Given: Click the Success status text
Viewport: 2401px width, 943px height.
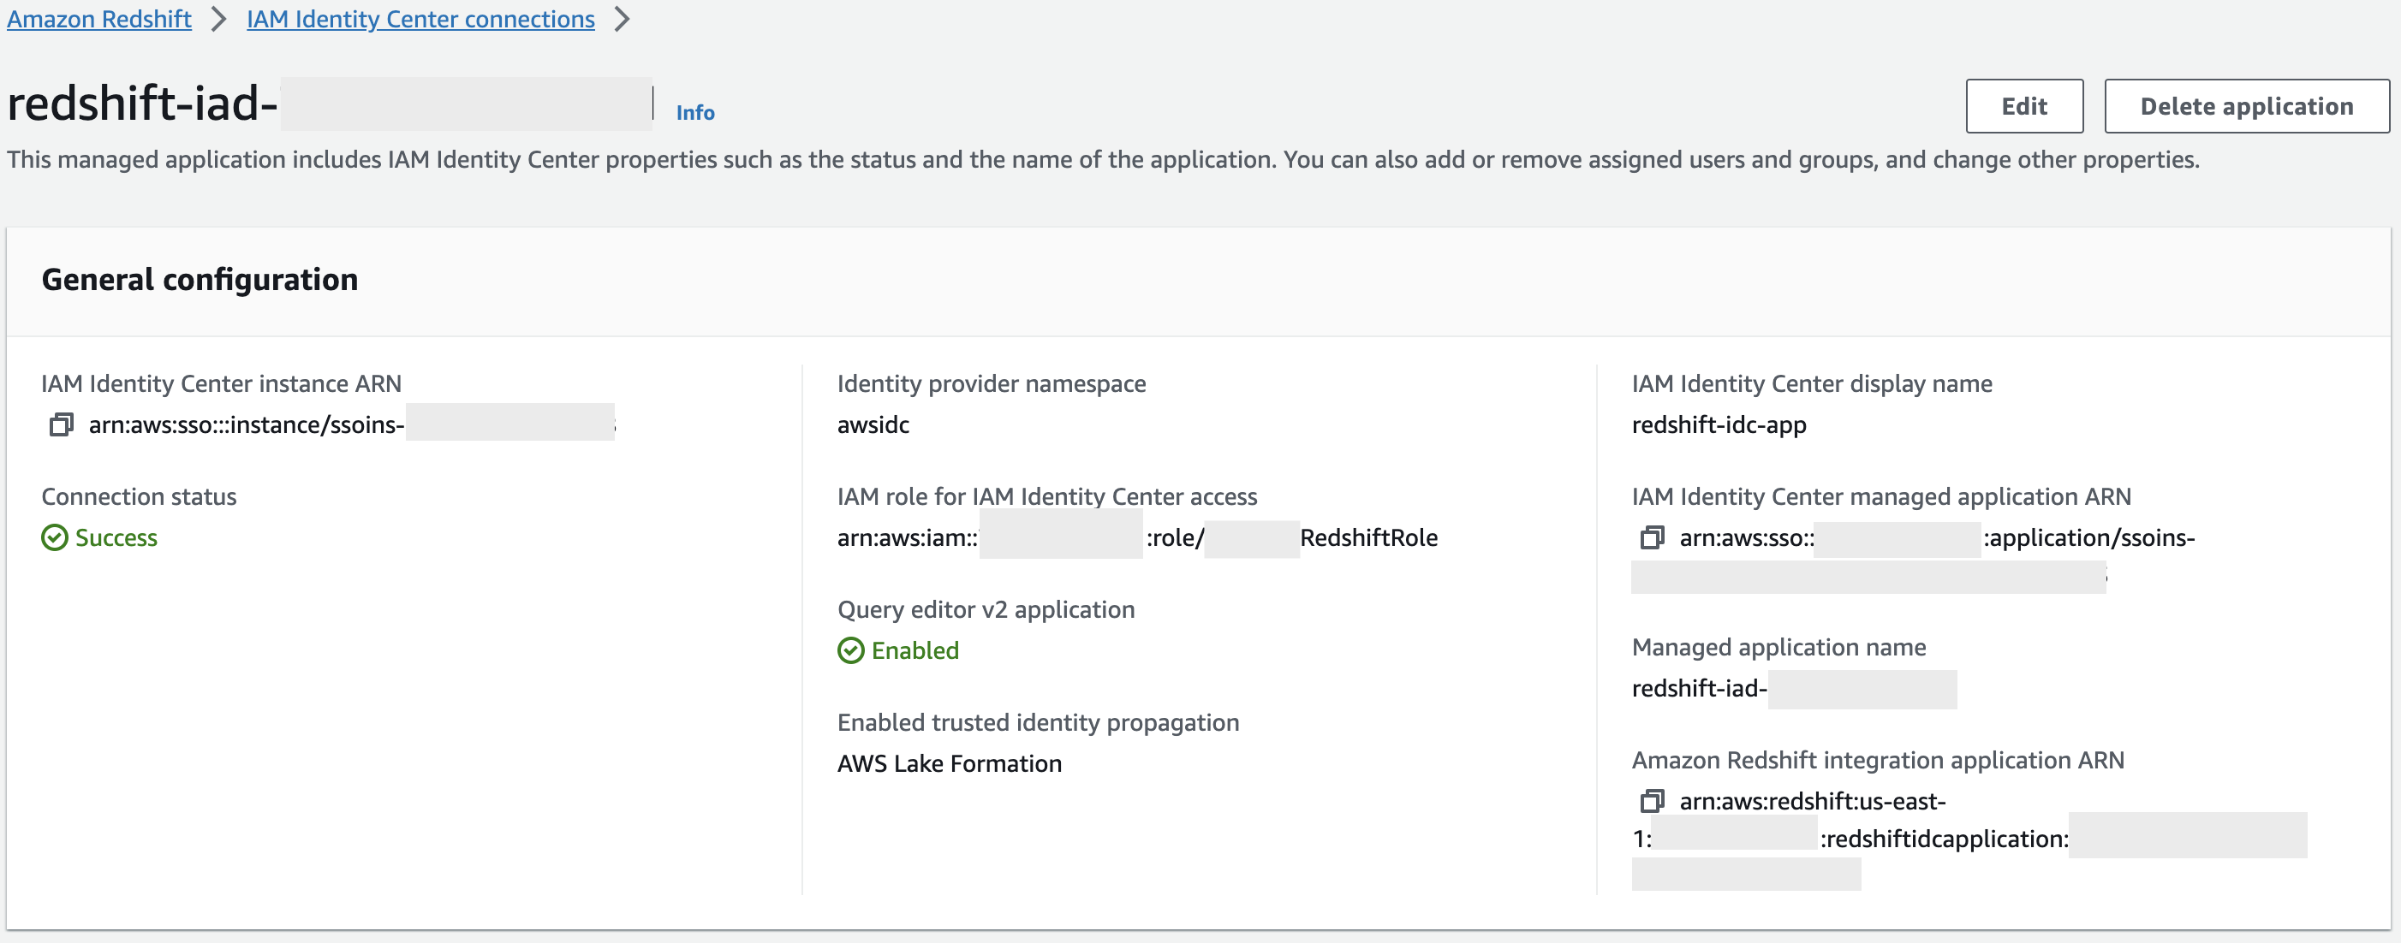Looking at the screenshot, I should 116,537.
